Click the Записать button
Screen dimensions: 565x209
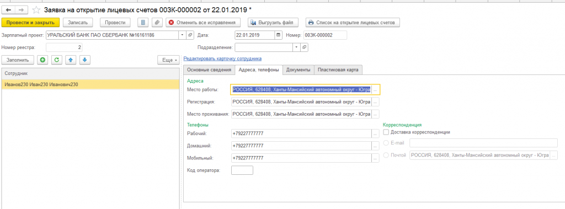click(78, 23)
